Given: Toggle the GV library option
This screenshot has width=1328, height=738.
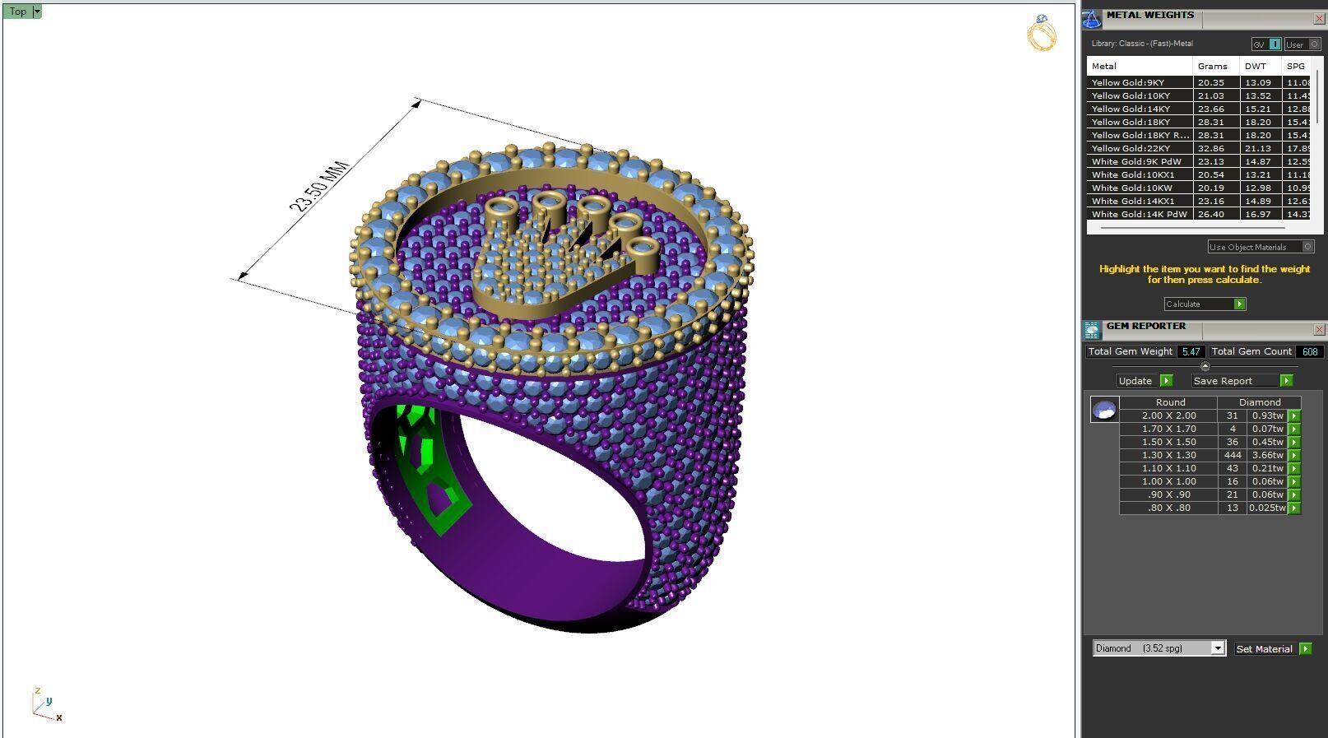Looking at the screenshot, I should point(1266,44).
